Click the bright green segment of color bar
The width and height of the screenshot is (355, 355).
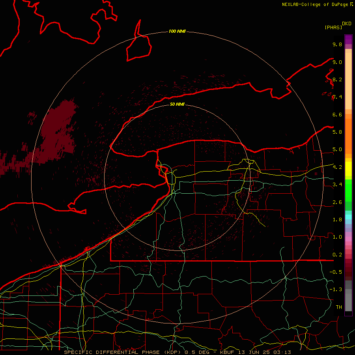click(x=348, y=190)
